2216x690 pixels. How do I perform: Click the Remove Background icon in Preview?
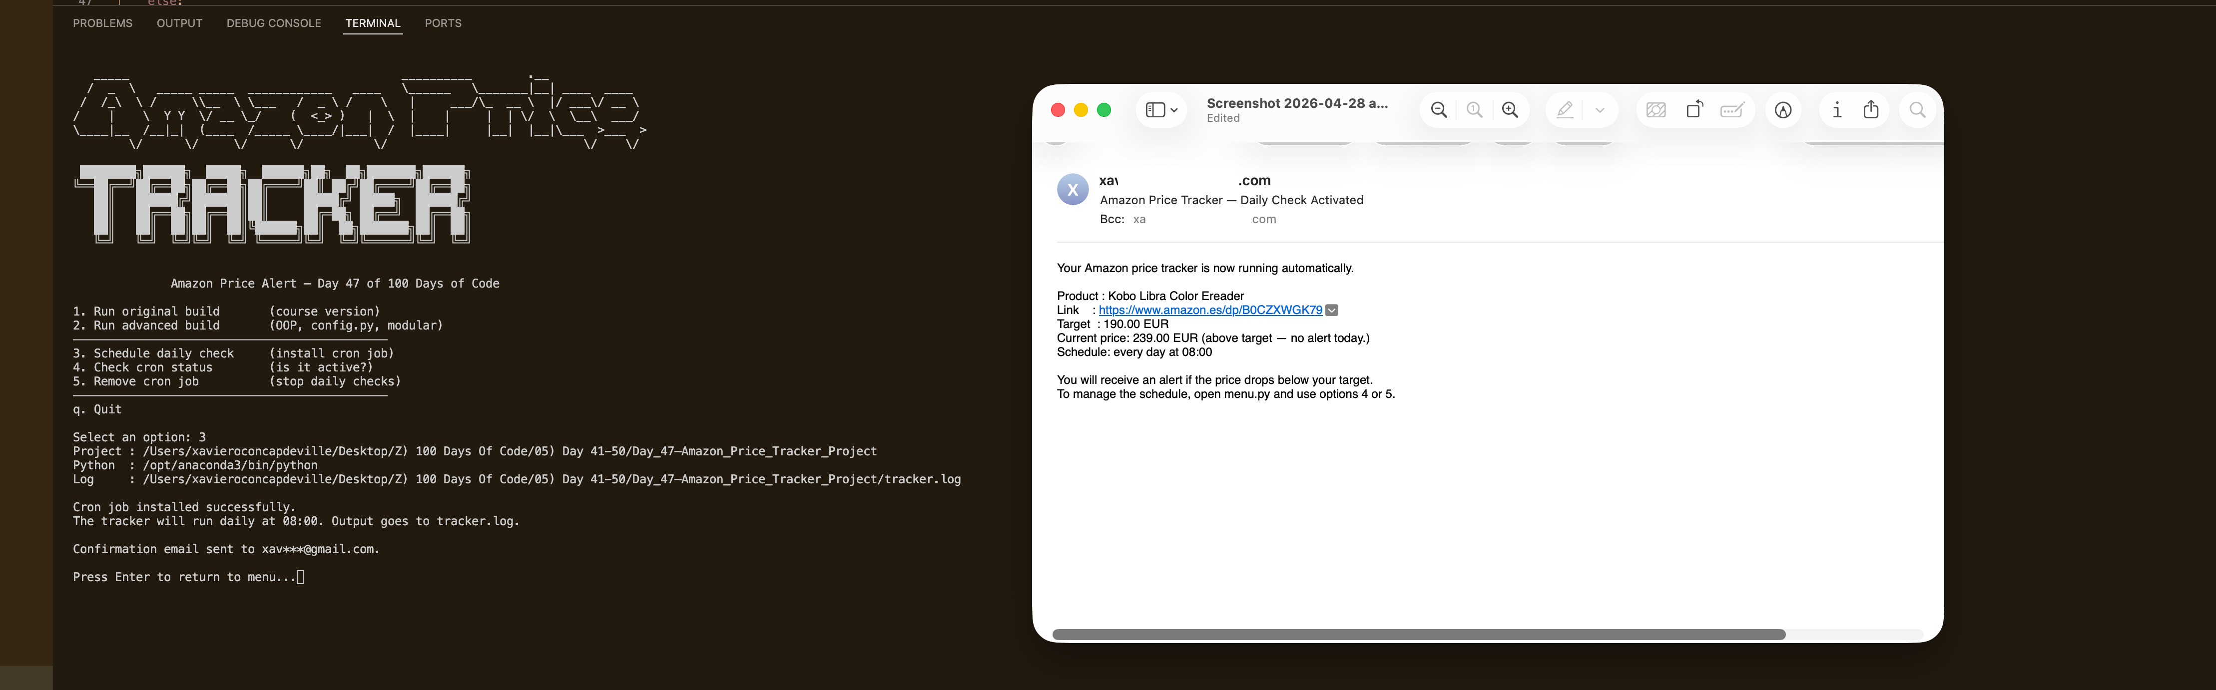pyautogui.click(x=1656, y=110)
